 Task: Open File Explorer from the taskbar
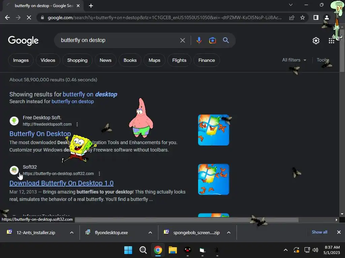(x=173, y=250)
